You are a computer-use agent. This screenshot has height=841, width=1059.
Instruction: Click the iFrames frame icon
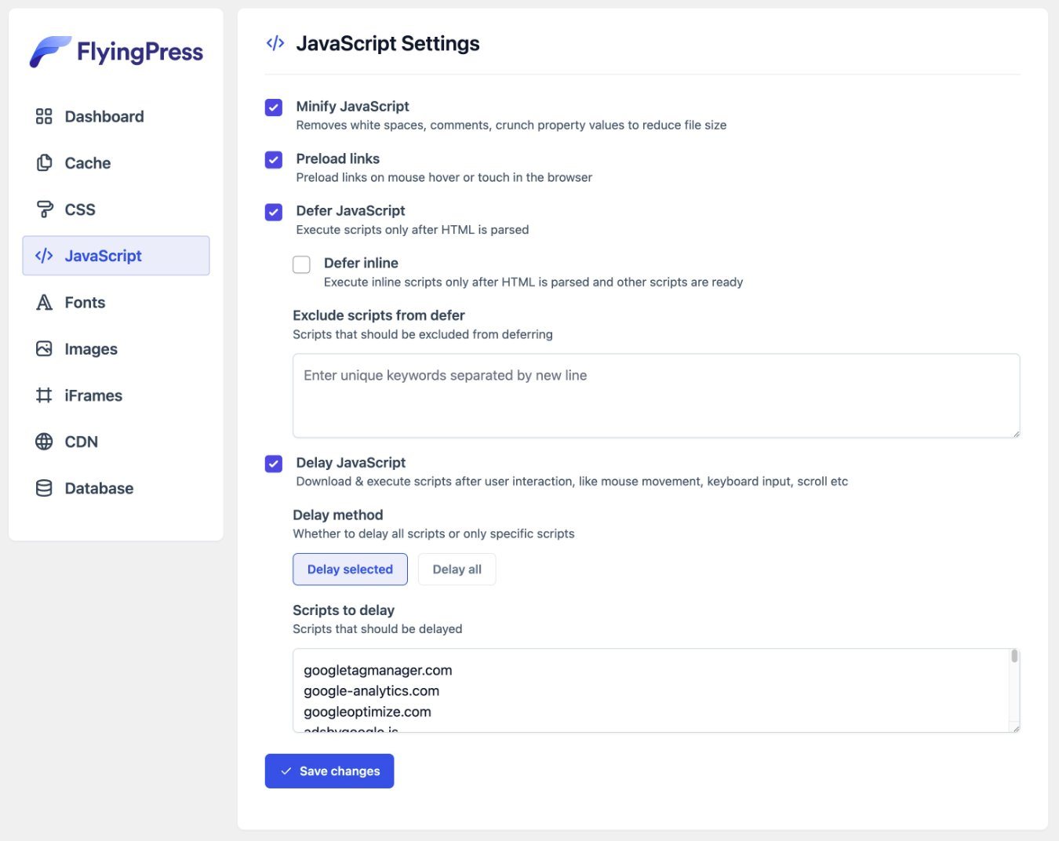coord(44,395)
